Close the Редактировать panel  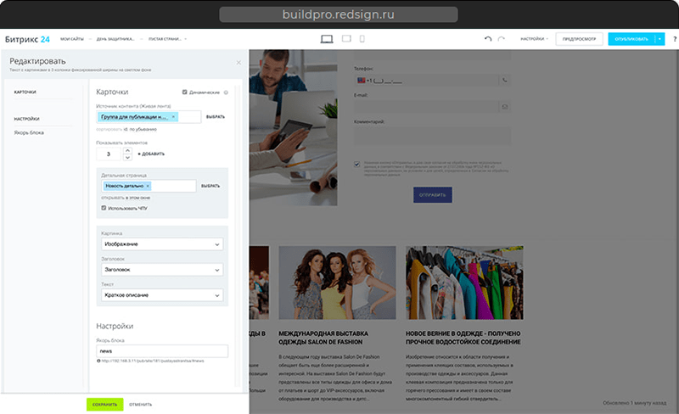(x=238, y=63)
